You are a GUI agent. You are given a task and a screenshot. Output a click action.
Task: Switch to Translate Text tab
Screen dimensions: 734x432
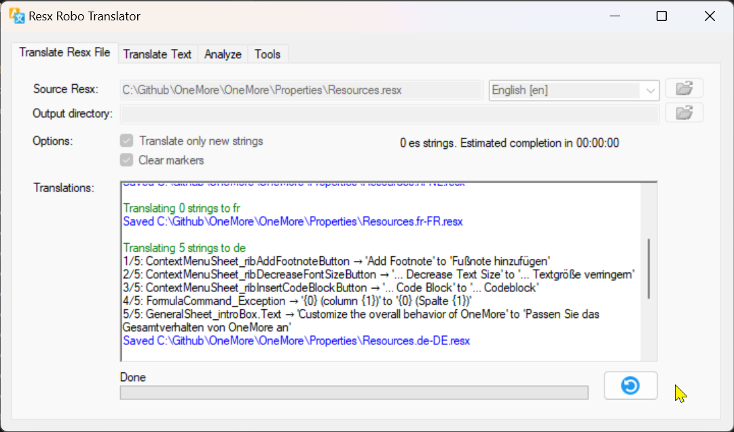click(158, 54)
